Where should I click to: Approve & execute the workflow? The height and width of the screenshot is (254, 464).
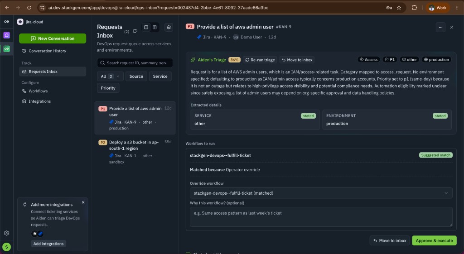click(434, 241)
